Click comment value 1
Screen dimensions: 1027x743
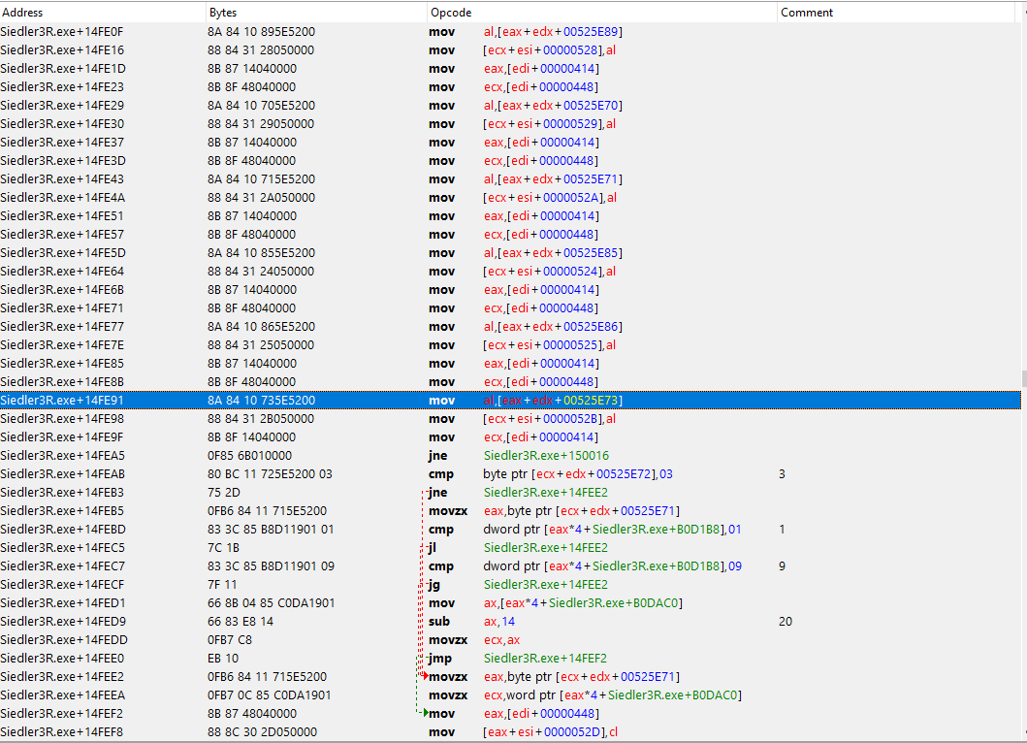coord(782,530)
